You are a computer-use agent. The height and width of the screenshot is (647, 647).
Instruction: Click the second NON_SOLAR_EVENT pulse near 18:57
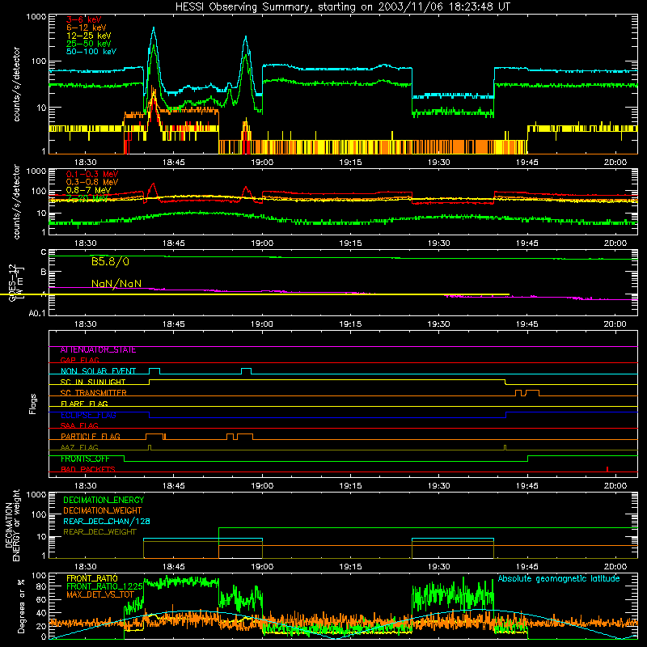click(247, 370)
